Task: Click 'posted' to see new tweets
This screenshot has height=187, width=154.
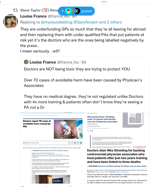Action: coord(86,11)
